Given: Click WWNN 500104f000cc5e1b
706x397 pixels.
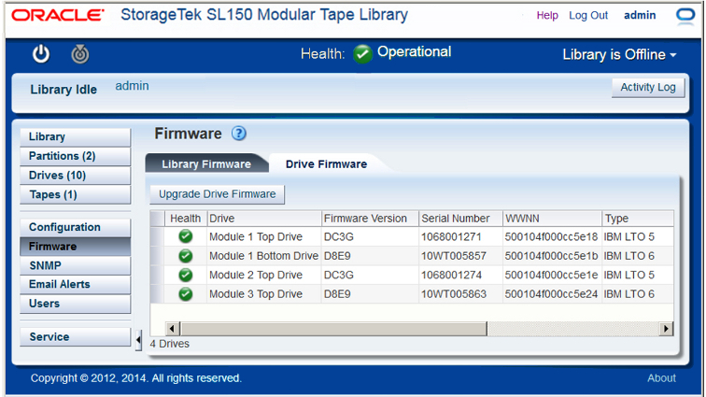Looking at the screenshot, I should pos(551,256).
